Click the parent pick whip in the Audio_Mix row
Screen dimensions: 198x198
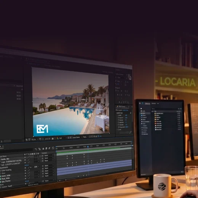click(x=43, y=156)
